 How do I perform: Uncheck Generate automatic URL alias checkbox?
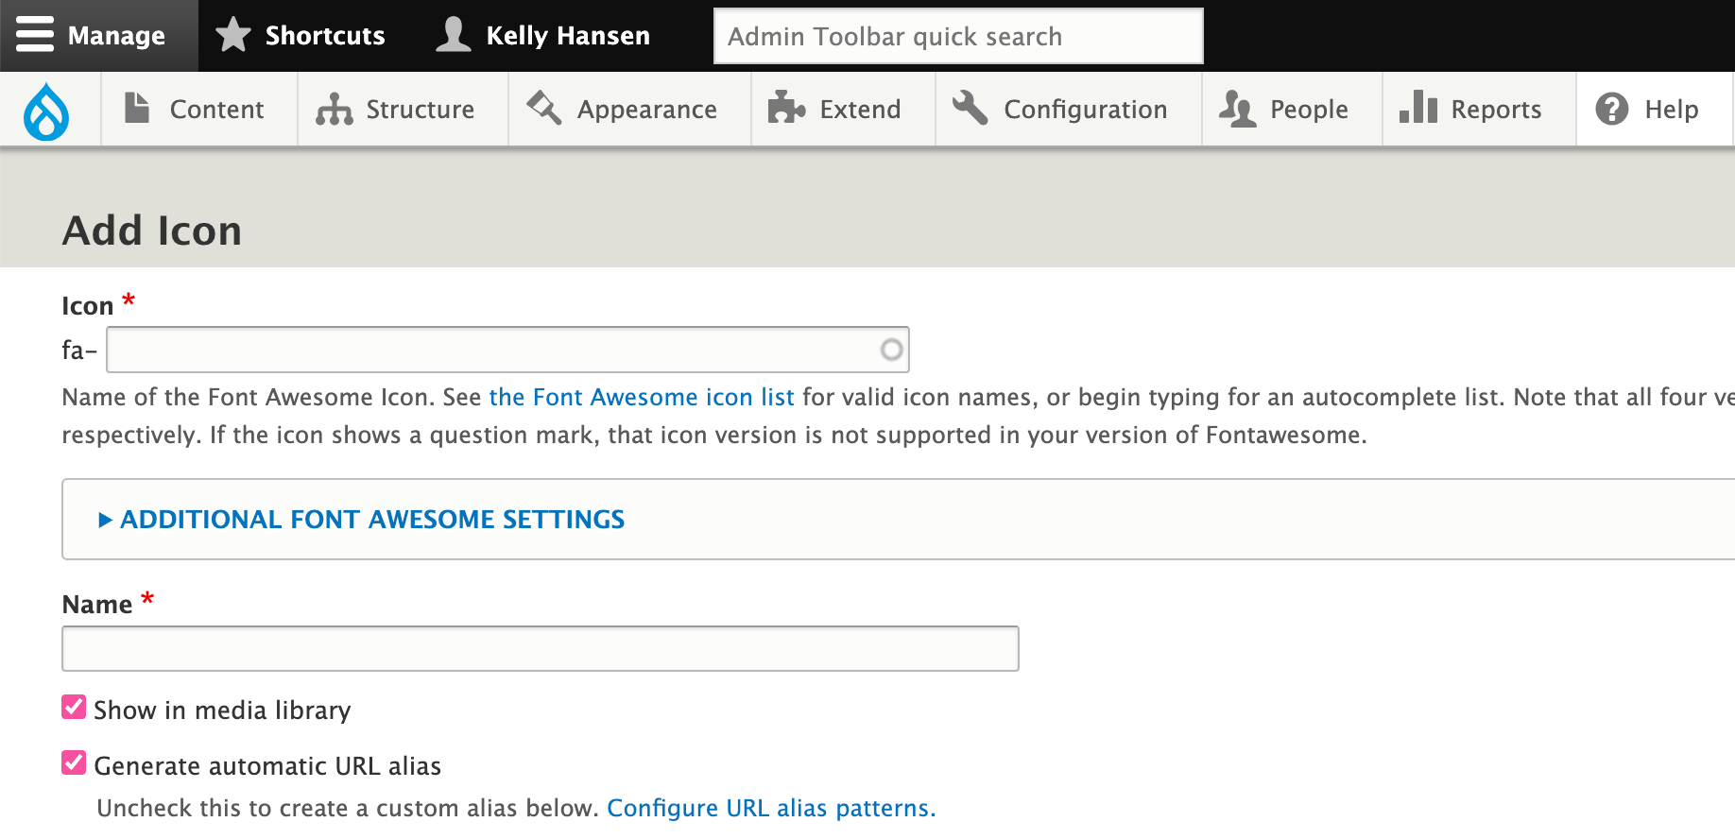pyautogui.click(x=74, y=763)
